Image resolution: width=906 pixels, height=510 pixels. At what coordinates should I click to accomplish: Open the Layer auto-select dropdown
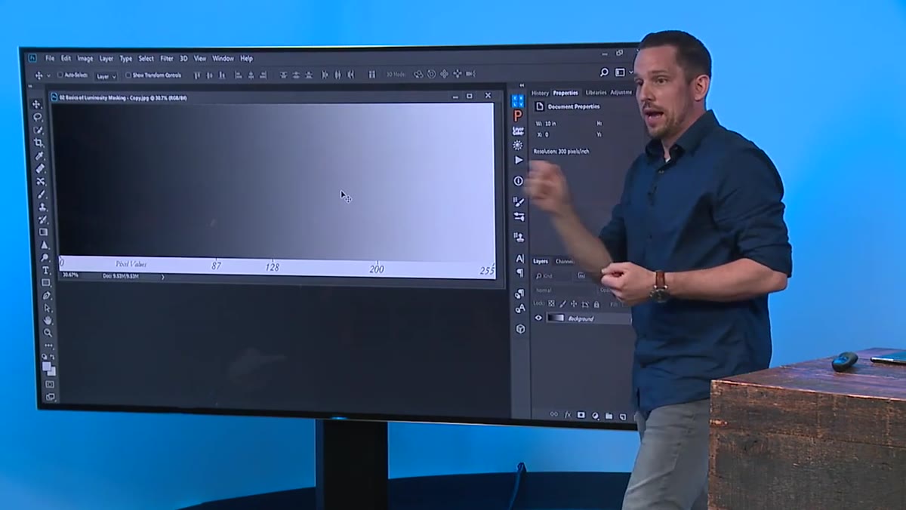point(106,76)
